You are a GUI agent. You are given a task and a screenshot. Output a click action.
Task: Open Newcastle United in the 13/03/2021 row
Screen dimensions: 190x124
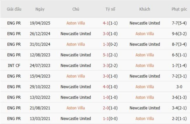pos(76,118)
